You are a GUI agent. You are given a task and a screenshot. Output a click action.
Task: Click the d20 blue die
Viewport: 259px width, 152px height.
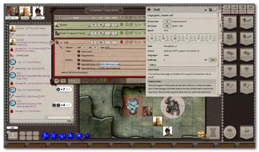tap(45, 136)
